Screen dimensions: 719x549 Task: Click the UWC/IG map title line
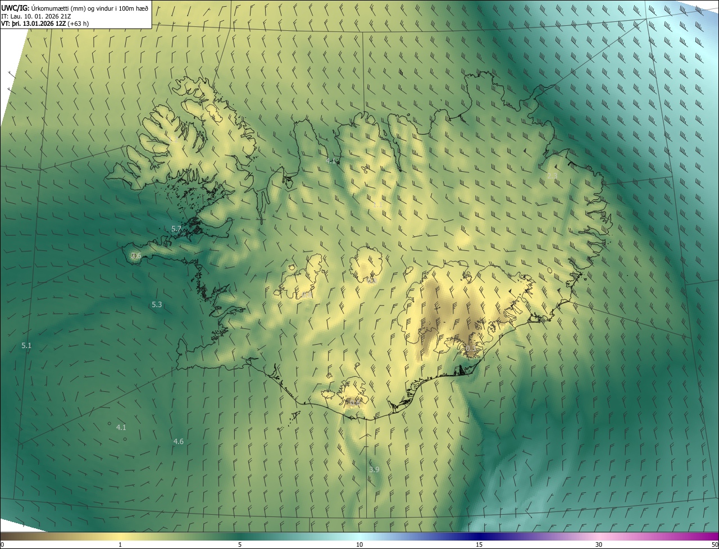[75, 8]
